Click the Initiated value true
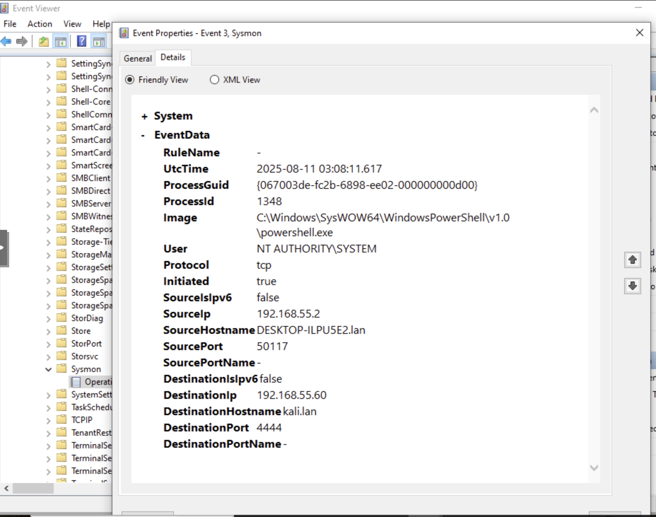The width and height of the screenshot is (656, 517). click(x=266, y=281)
